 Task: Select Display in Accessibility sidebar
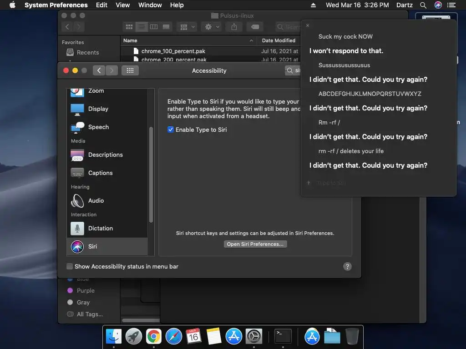click(107, 109)
